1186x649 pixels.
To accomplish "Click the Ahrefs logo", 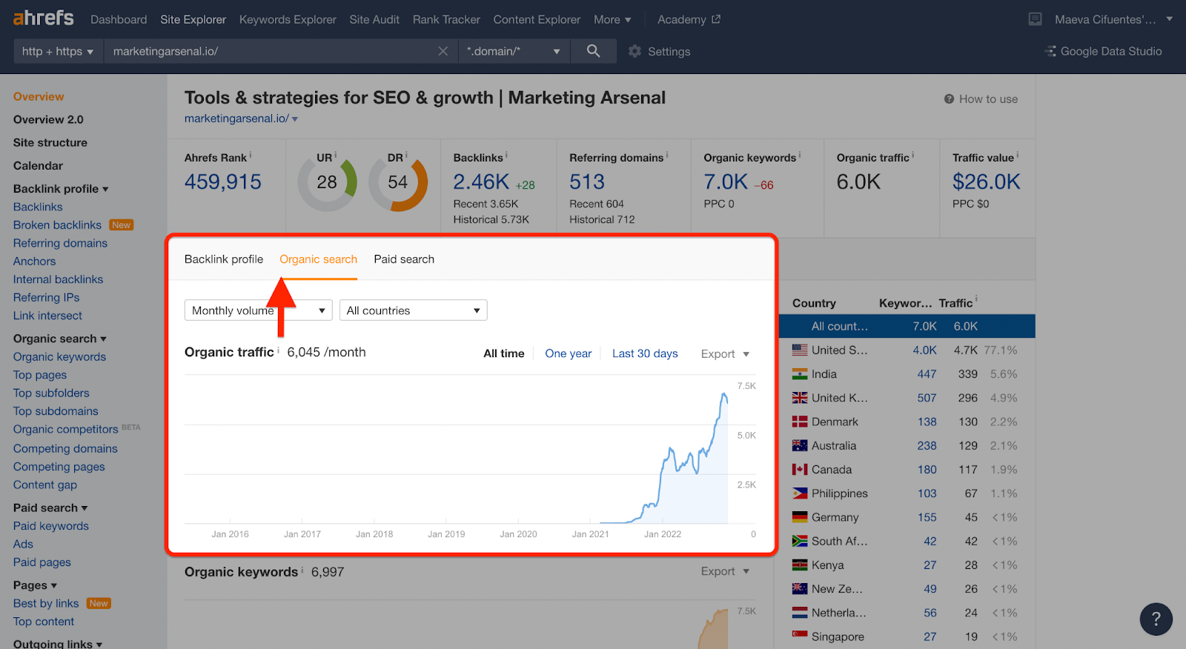I will click(x=43, y=18).
